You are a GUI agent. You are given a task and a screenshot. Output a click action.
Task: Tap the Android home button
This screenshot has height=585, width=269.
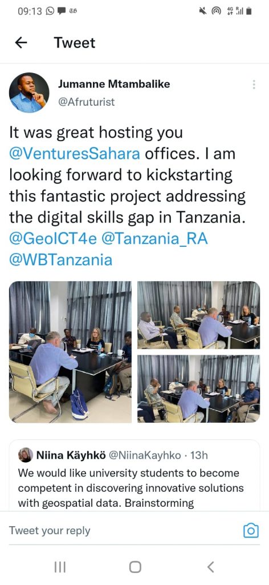[135, 567]
